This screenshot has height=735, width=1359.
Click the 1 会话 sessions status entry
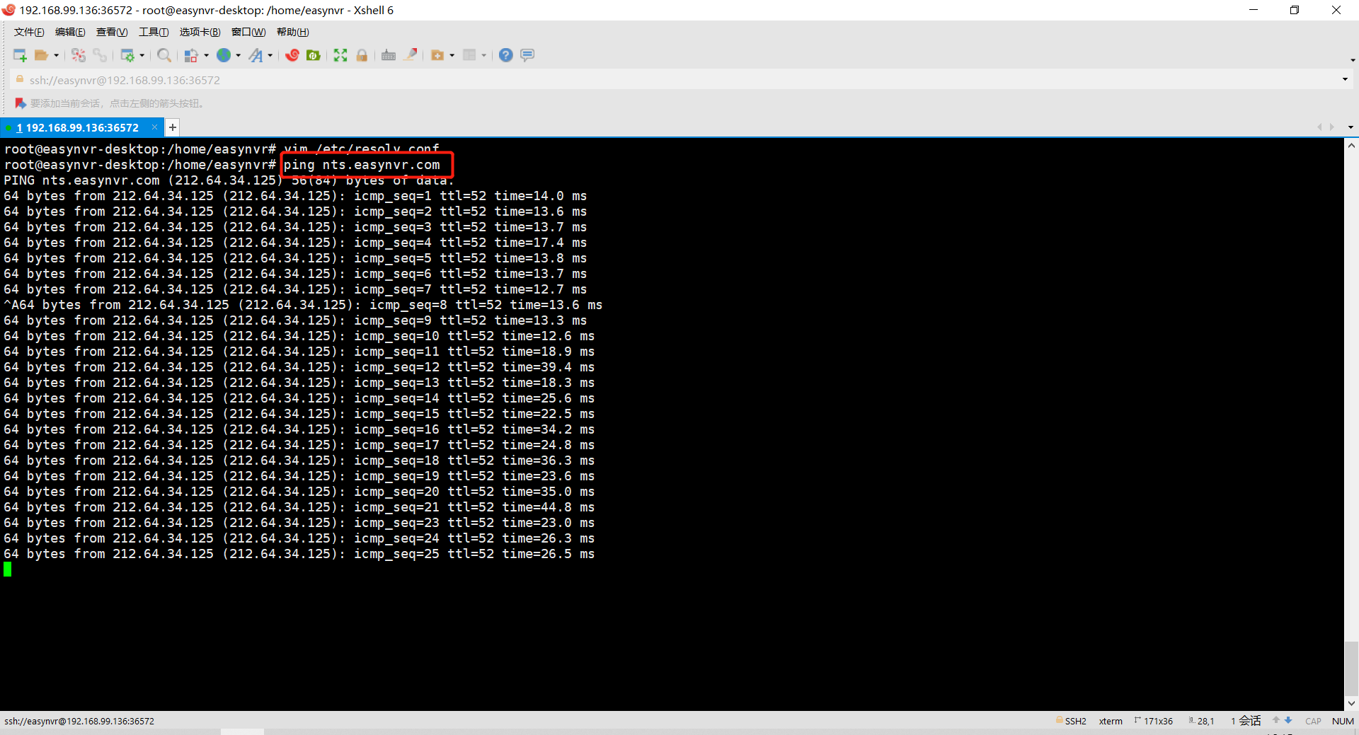coord(1246,721)
